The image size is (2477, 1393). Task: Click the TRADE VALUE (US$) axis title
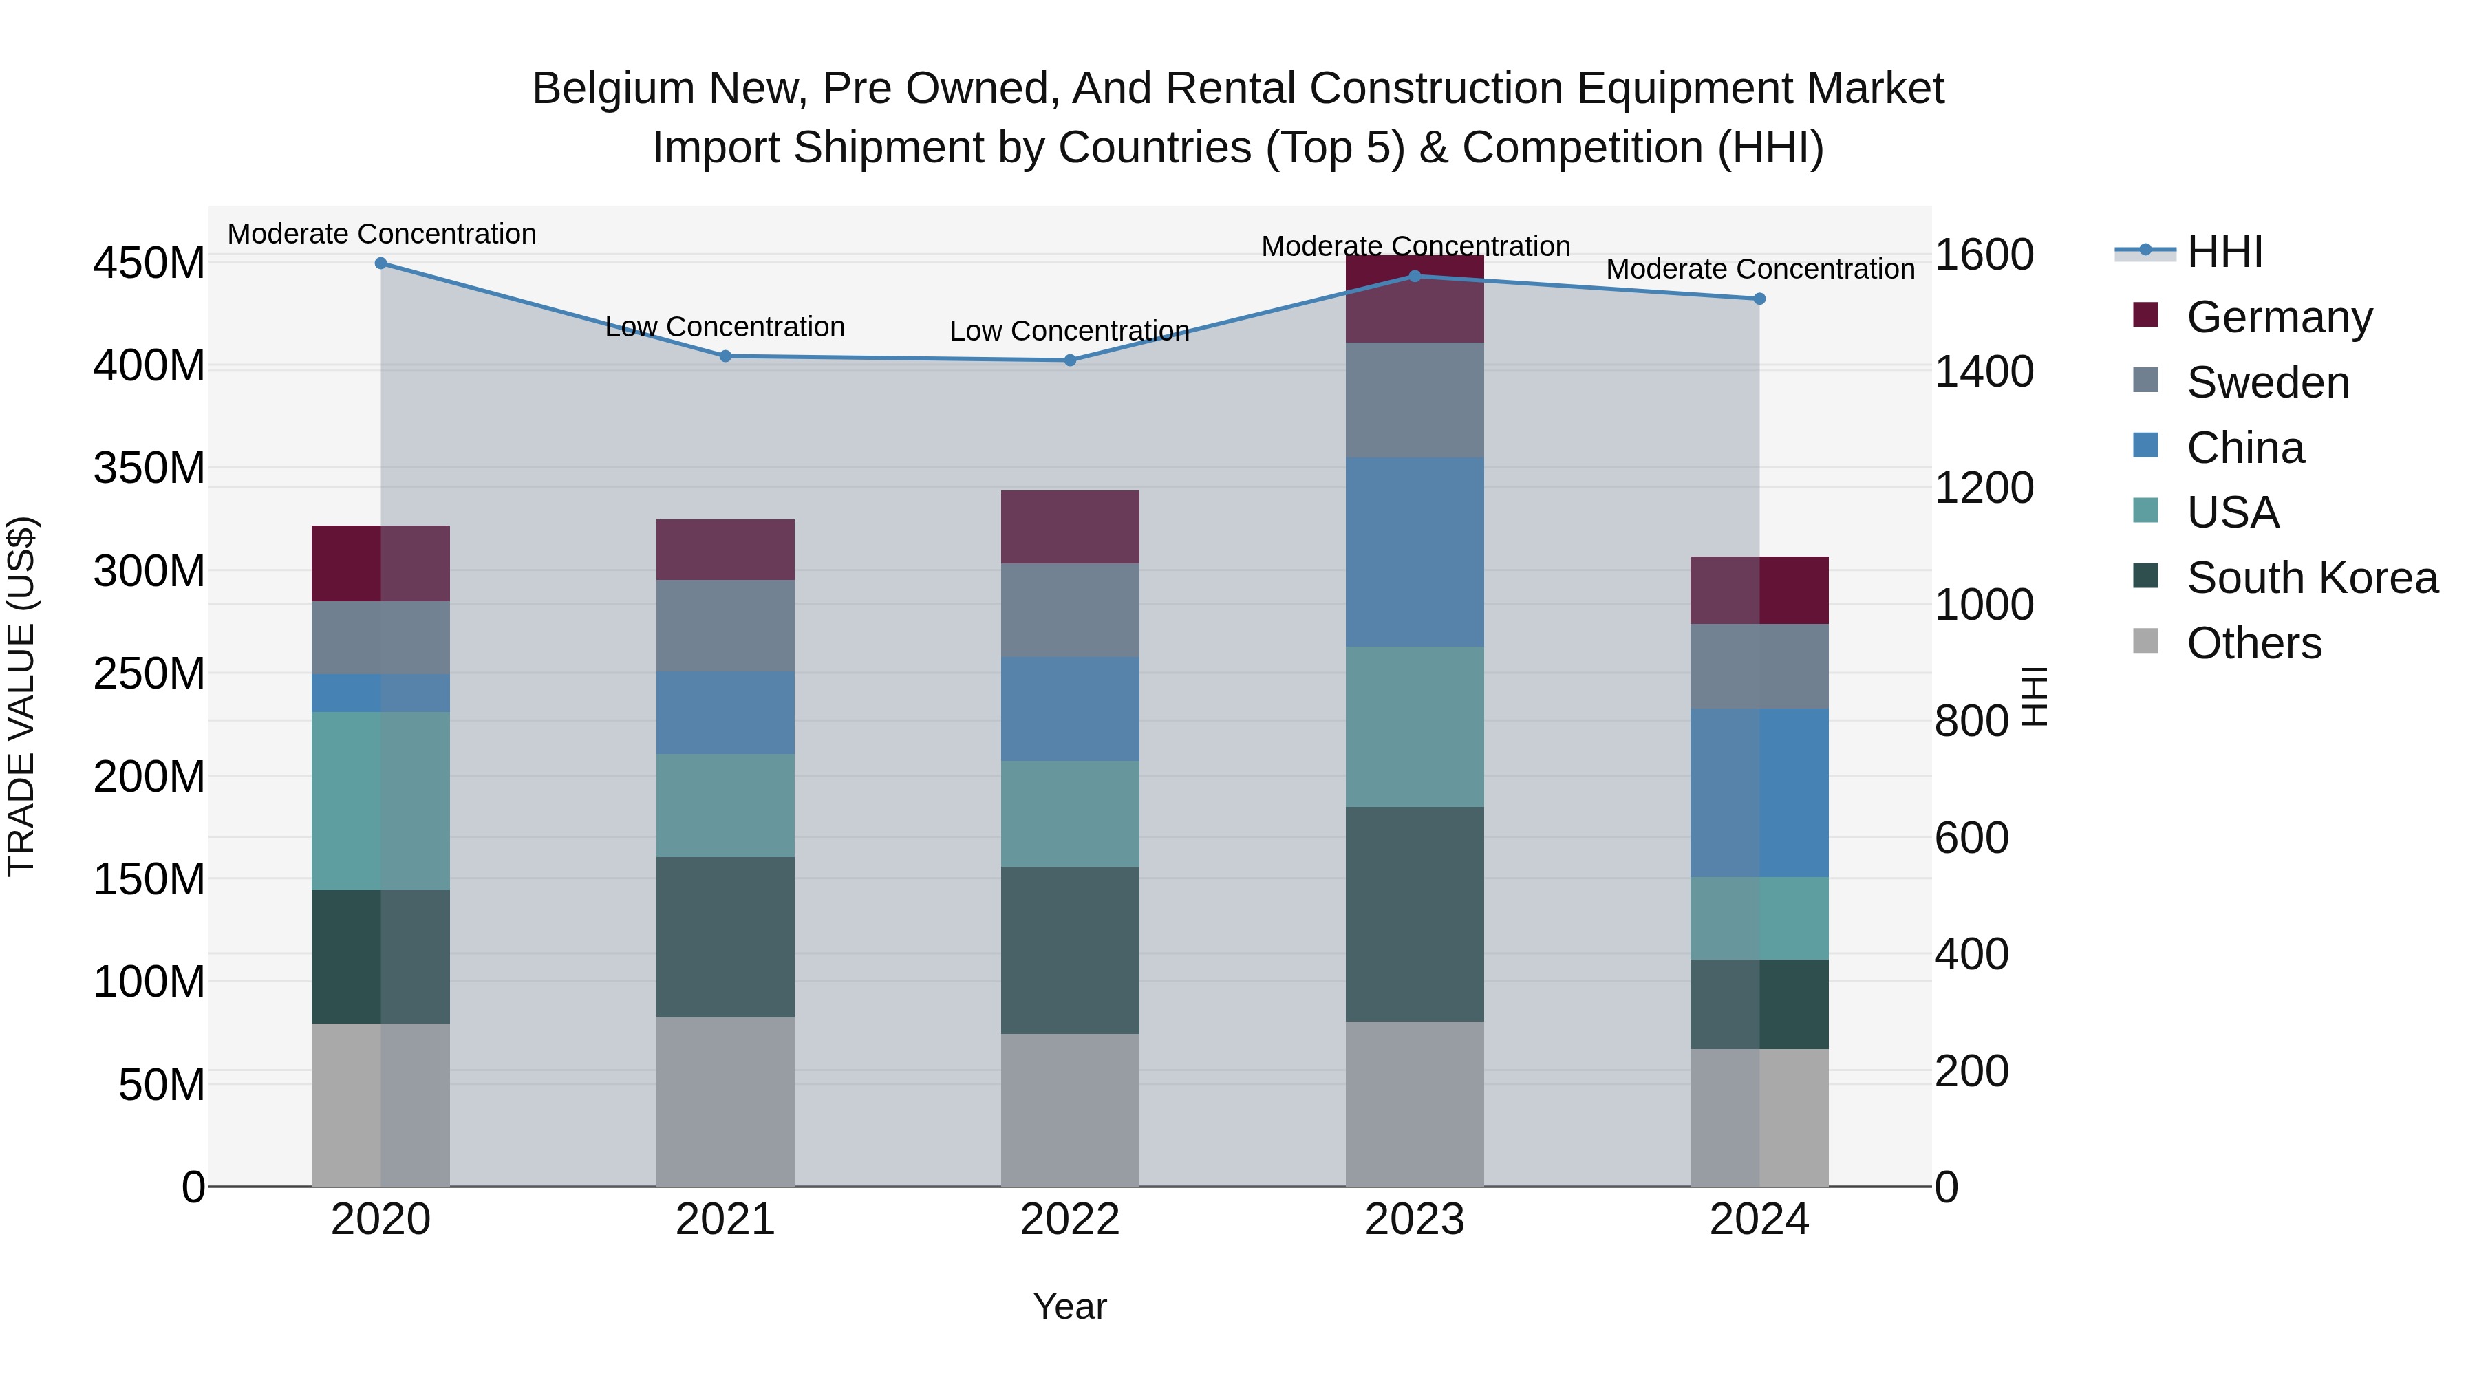click(21, 696)
